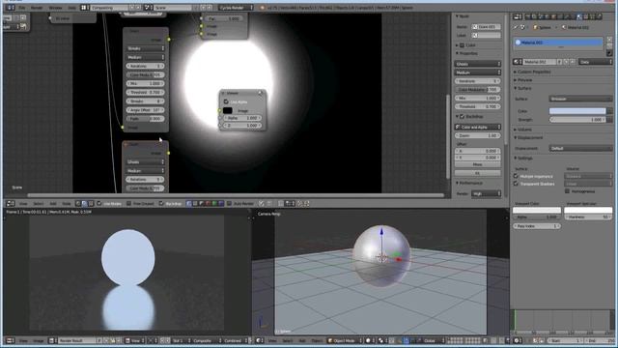618x348 pixels.
Task: Click the backdrop green channel icon
Action: [x=214, y=204]
